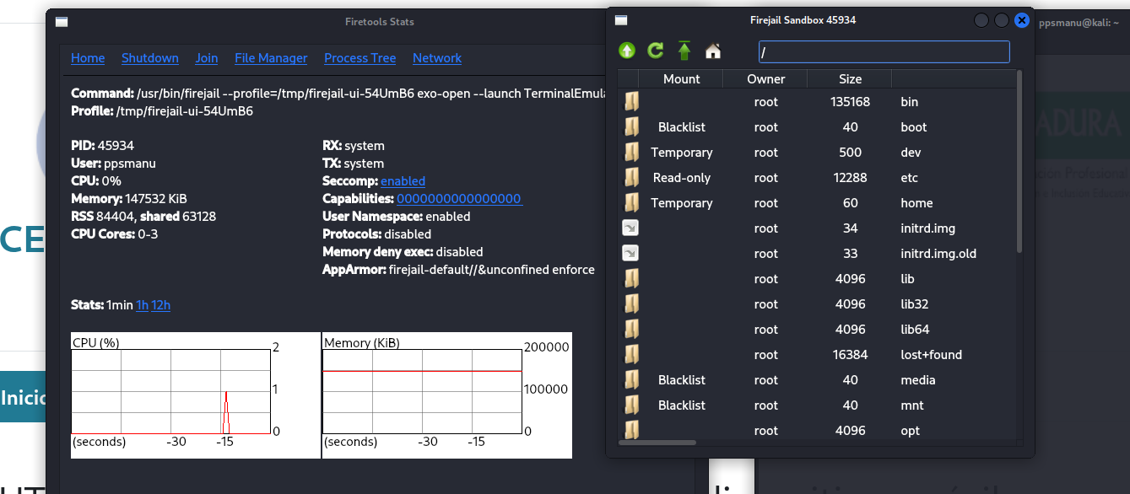Click the folder icon for boot

(x=631, y=127)
